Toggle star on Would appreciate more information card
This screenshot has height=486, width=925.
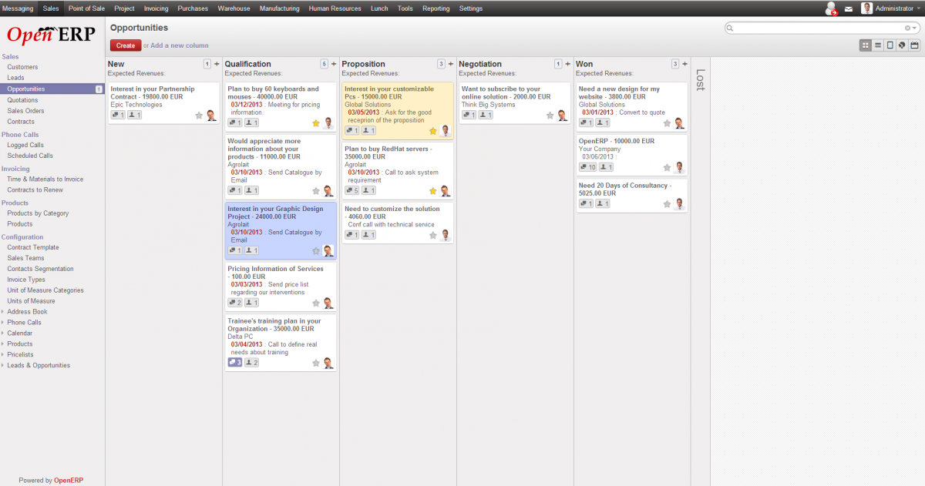tap(316, 191)
